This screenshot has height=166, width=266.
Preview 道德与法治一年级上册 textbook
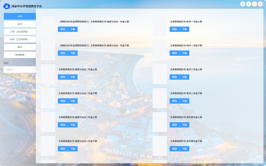tap(63, 29)
